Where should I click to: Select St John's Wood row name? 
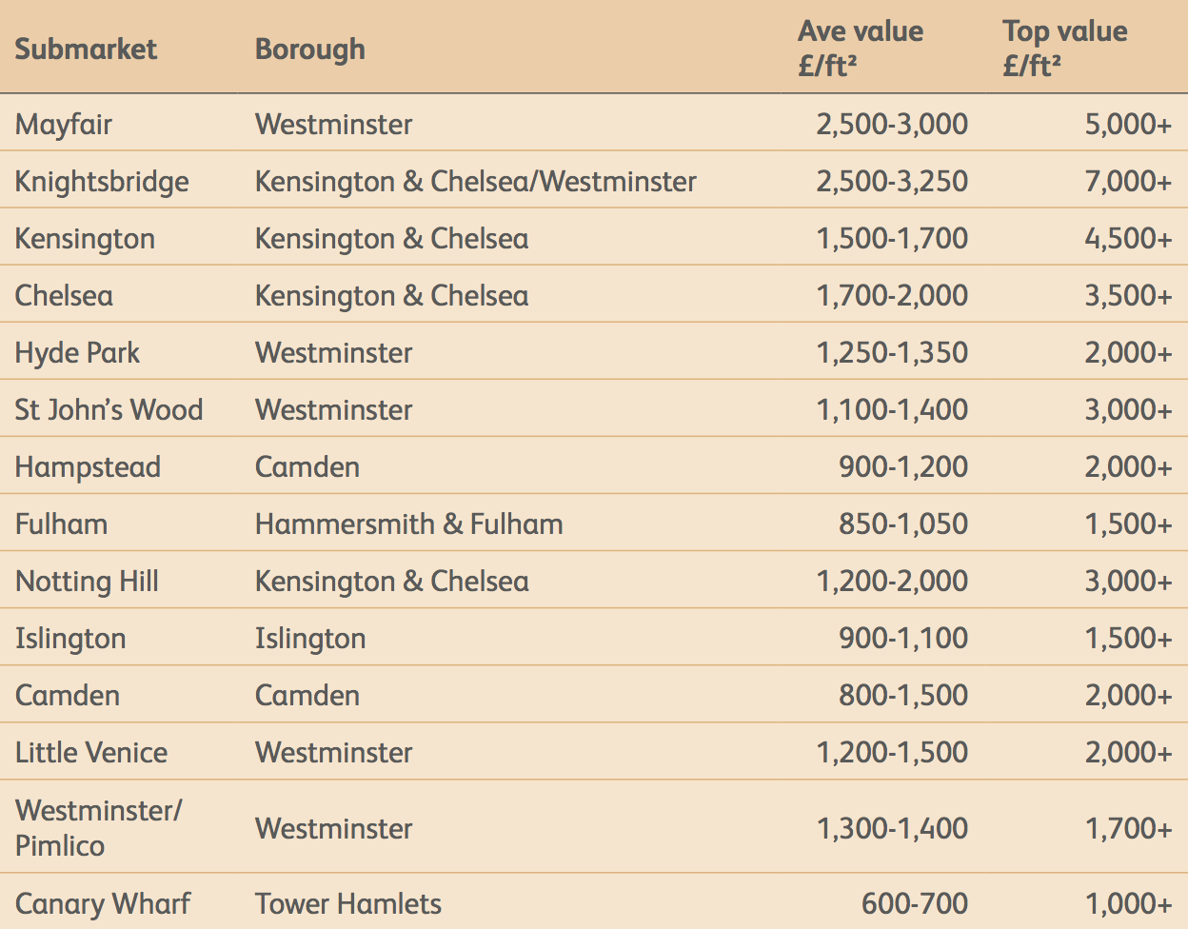click(x=109, y=410)
